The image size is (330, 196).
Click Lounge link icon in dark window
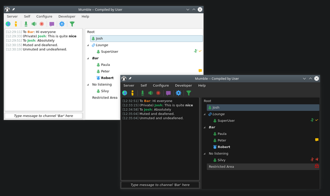coord(210,114)
